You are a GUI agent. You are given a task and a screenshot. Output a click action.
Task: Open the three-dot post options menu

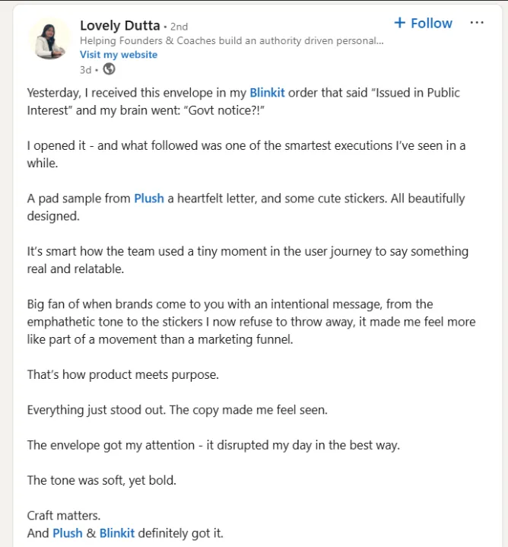(477, 23)
